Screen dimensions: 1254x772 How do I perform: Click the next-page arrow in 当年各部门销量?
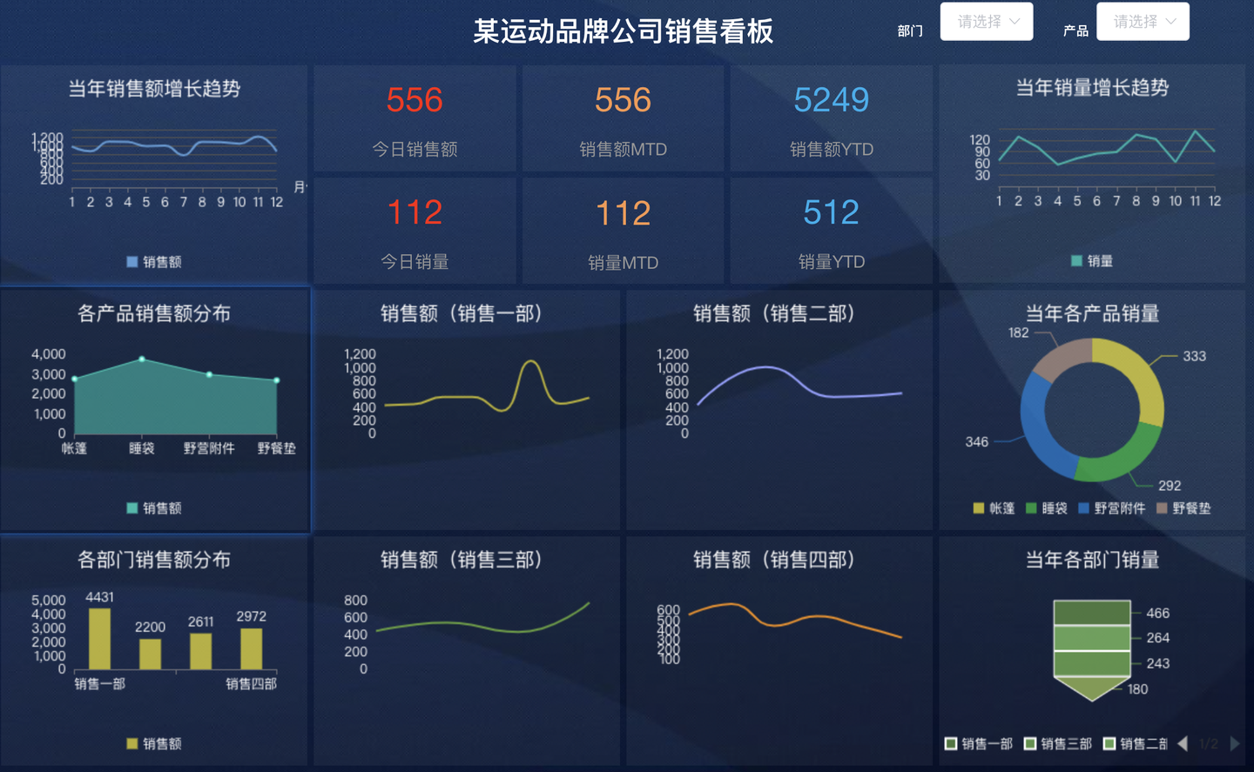1233,743
